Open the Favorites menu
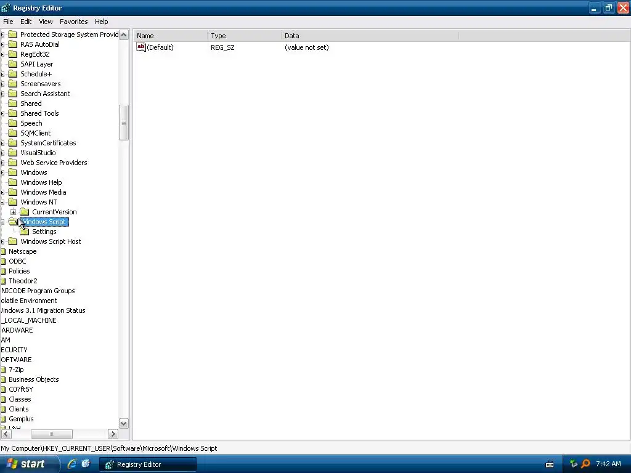The height and width of the screenshot is (473, 631). click(74, 22)
